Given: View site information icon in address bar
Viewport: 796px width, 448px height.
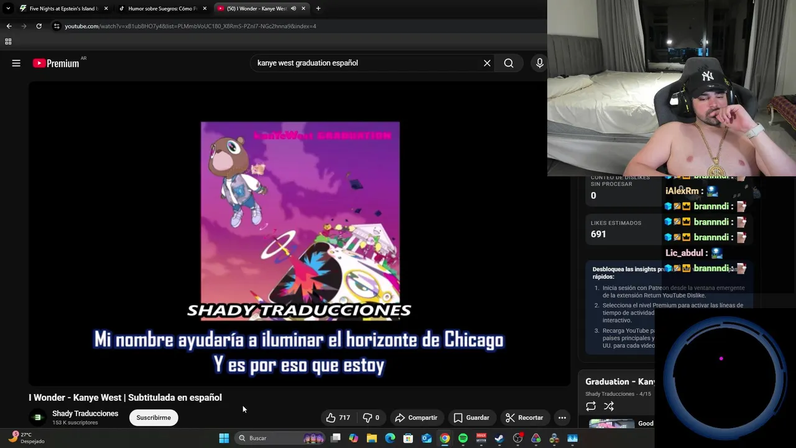Looking at the screenshot, I should [x=57, y=26].
